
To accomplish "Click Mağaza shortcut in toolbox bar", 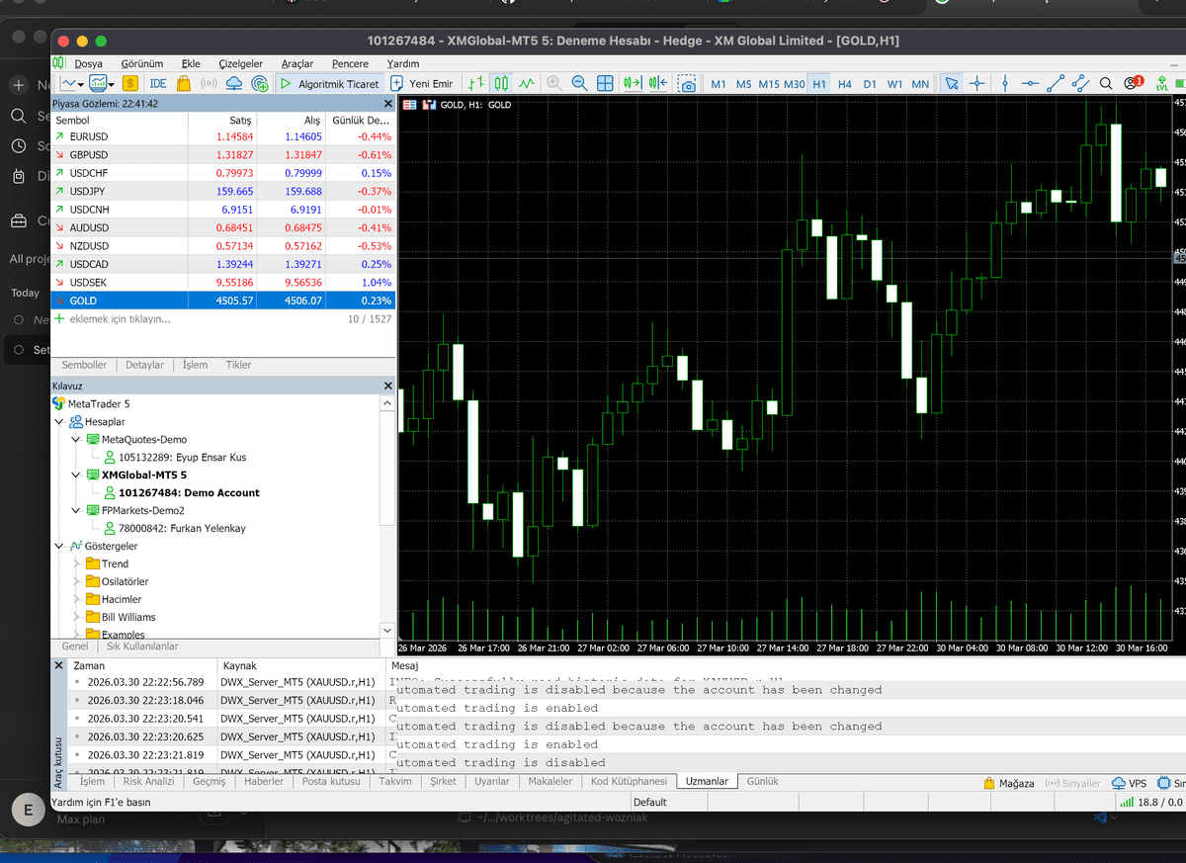I will click(1009, 783).
